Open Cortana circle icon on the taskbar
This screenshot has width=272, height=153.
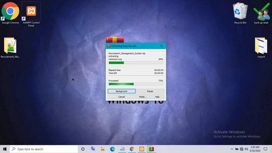(83, 149)
